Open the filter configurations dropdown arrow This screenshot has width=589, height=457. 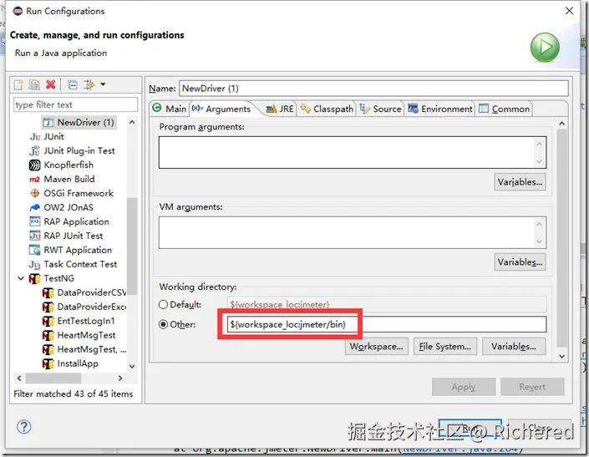(103, 84)
